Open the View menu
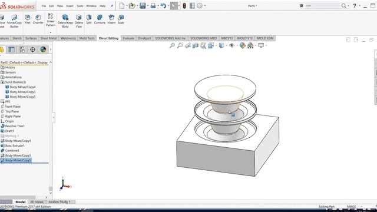 click(60, 6)
